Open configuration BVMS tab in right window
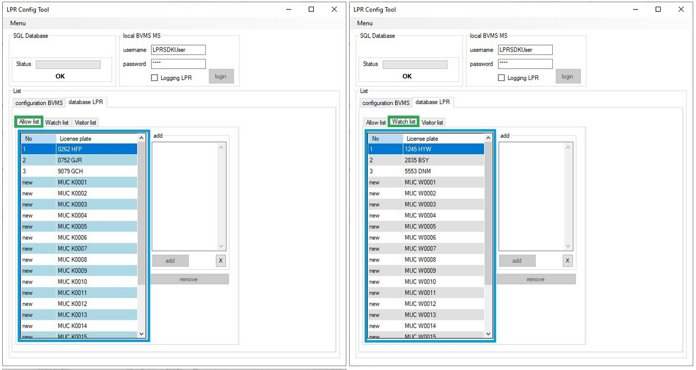The width and height of the screenshot is (696, 370). tap(386, 103)
